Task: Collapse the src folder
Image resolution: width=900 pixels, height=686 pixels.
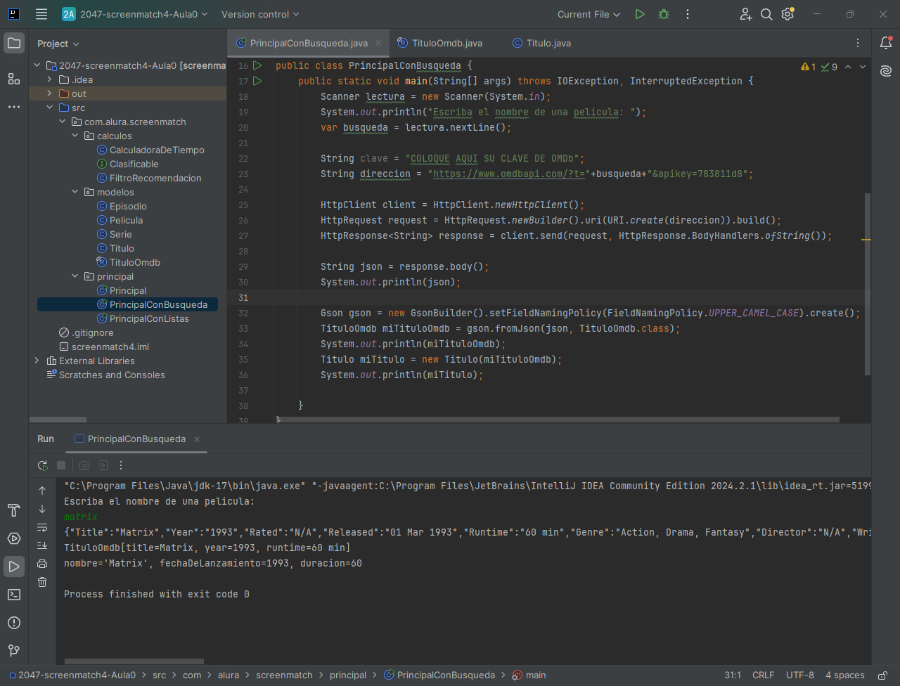Action: (x=49, y=108)
